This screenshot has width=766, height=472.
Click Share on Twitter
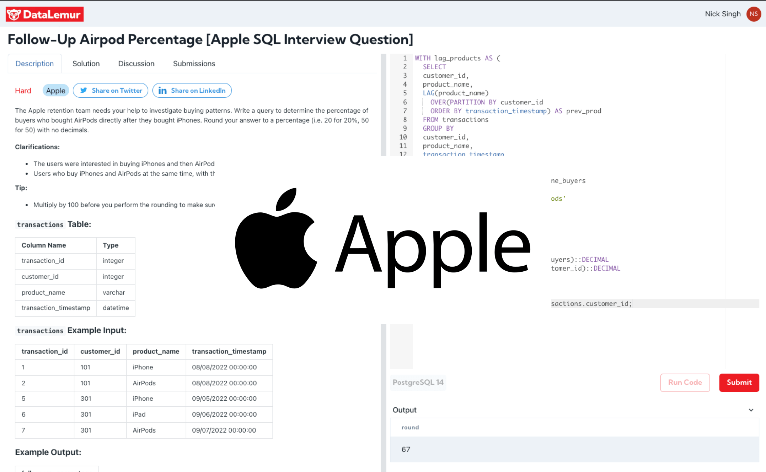click(110, 91)
